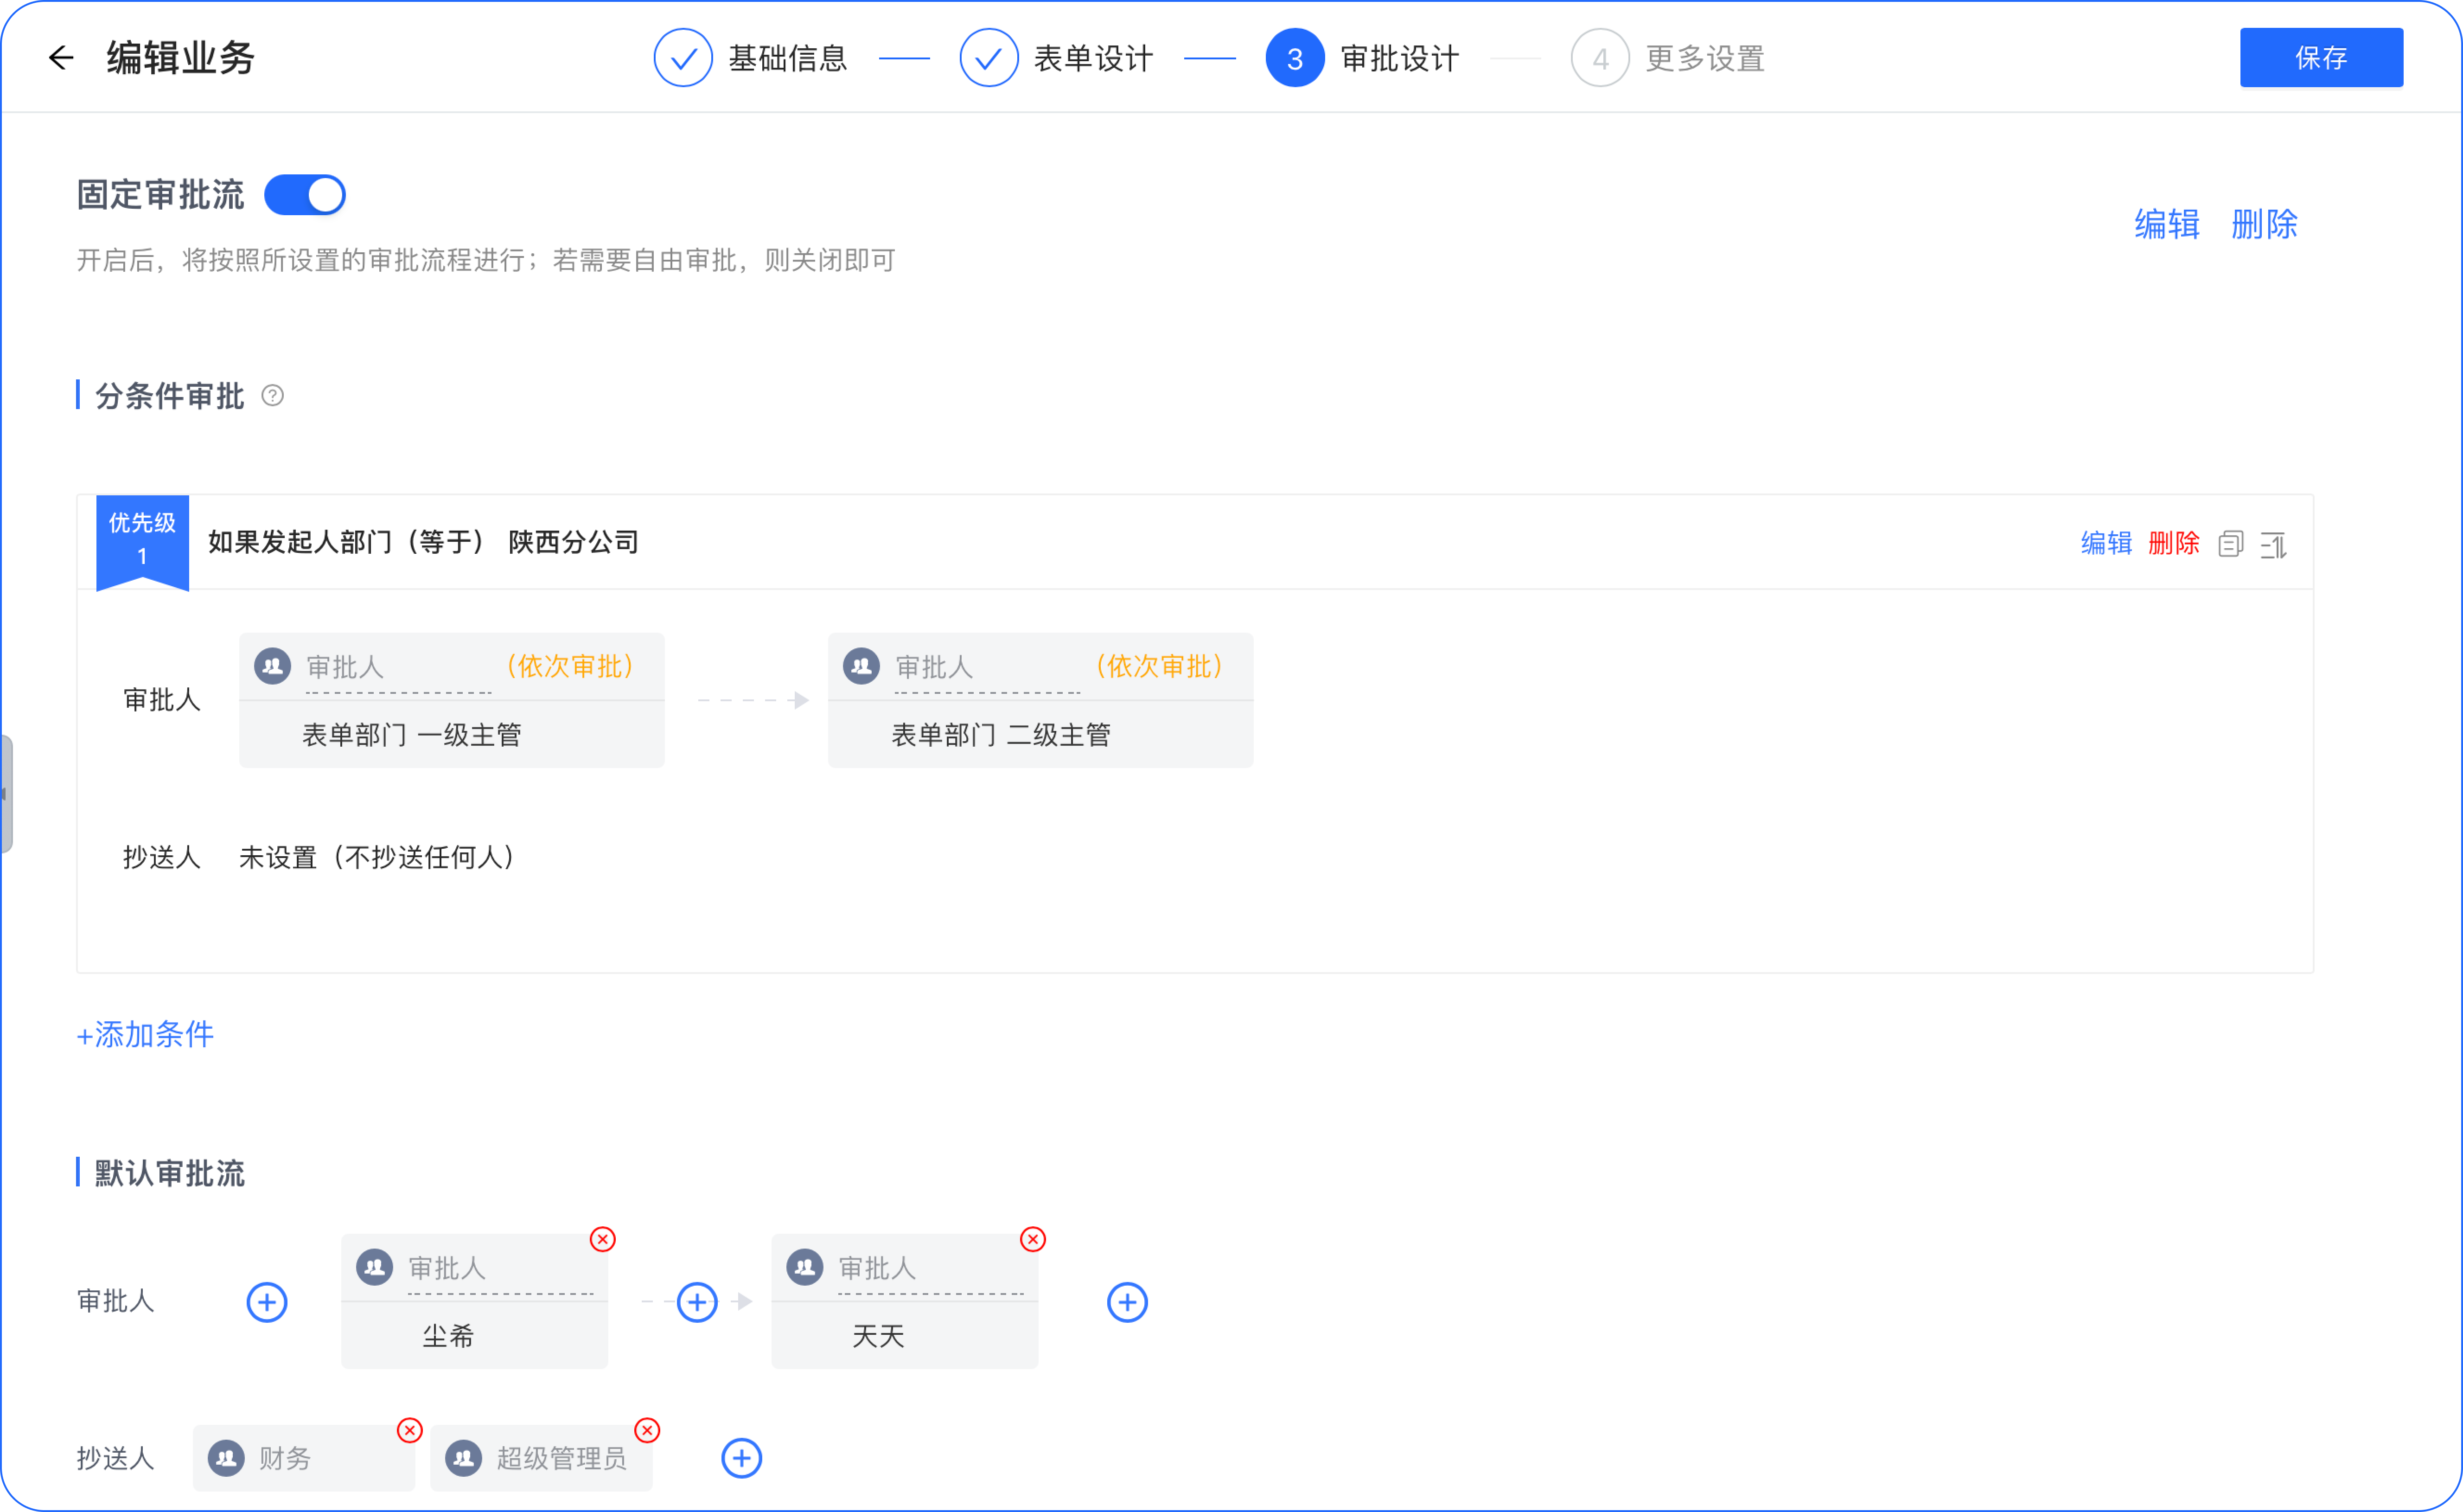Go to the 基础信息 step
The height and width of the screenshot is (1512, 2463).
point(750,58)
